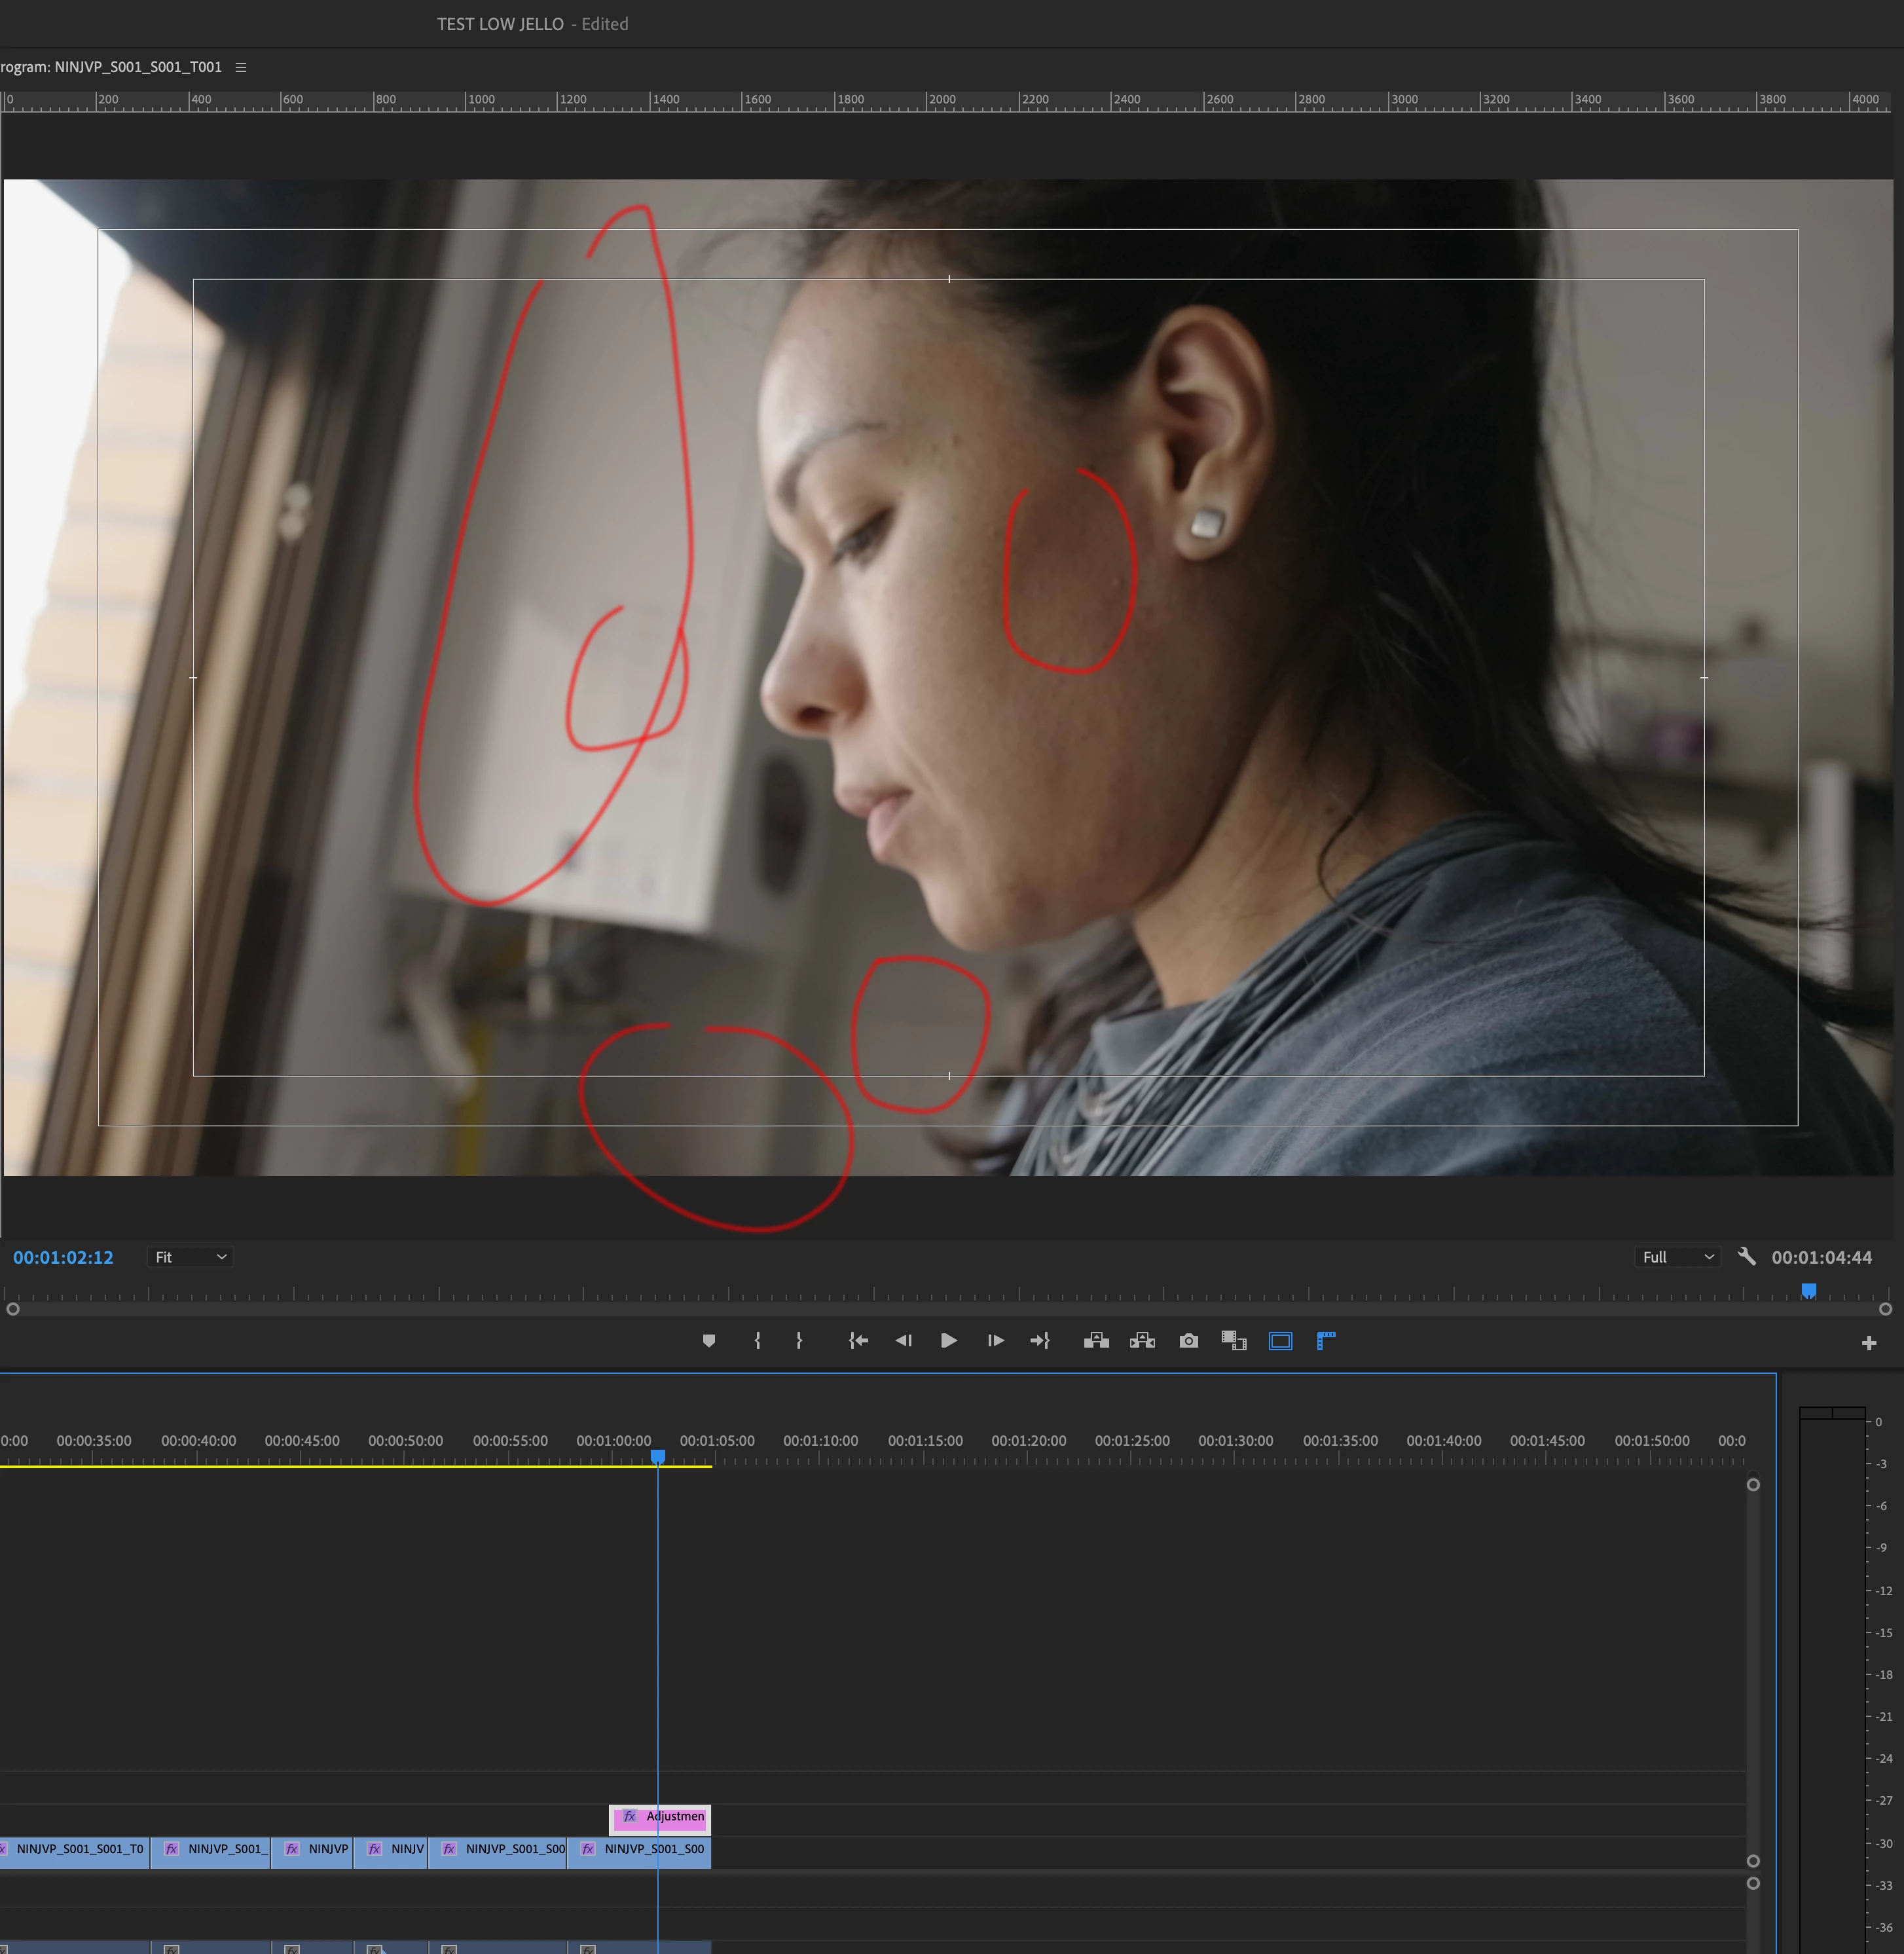The height and width of the screenshot is (1954, 1904).
Task: Set the Mark Out point
Action: point(799,1341)
